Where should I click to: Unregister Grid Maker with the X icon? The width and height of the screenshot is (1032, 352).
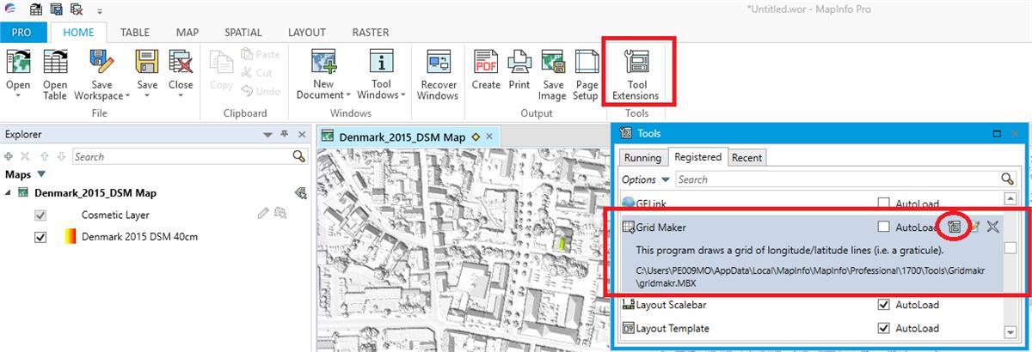pyautogui.click(x=992, y=228)
